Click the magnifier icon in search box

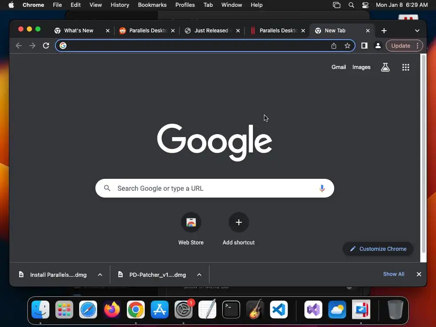107,188
